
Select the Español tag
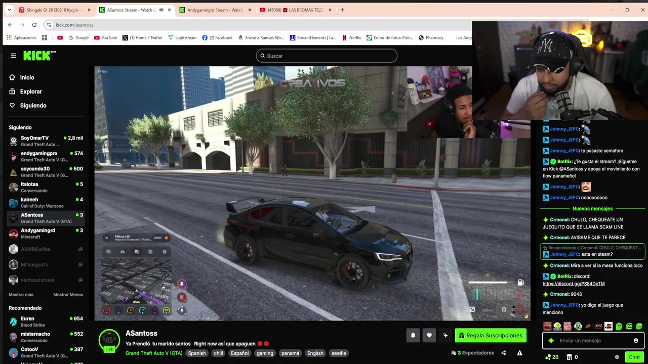click(240, 353)
